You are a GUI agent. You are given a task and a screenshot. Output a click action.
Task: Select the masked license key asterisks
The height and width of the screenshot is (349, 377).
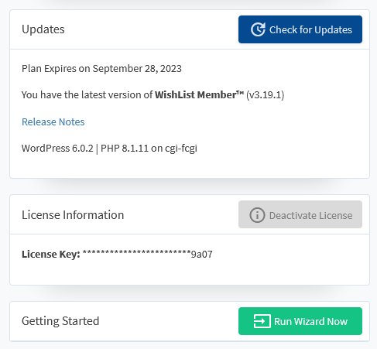pyautogui.click(x=136, y=253)
